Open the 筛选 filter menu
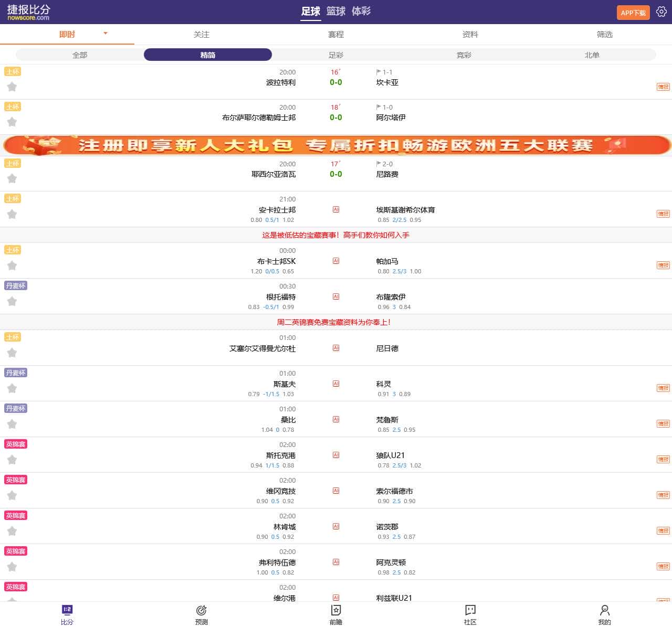 click(605, 34)
